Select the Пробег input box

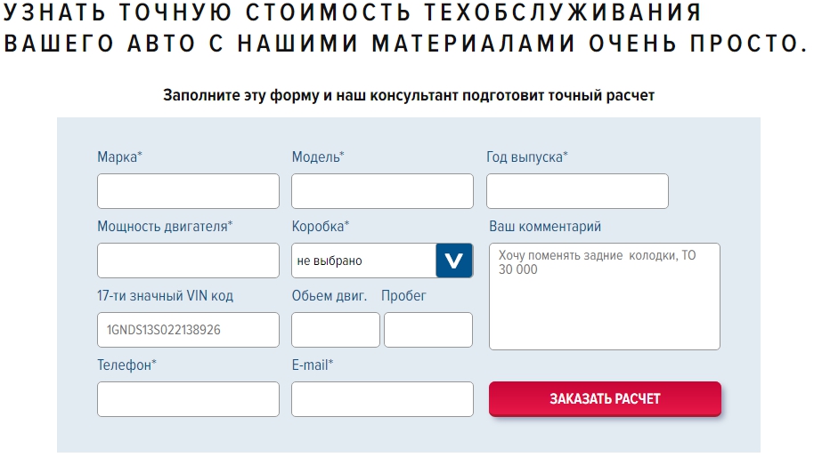click(428, 330)
